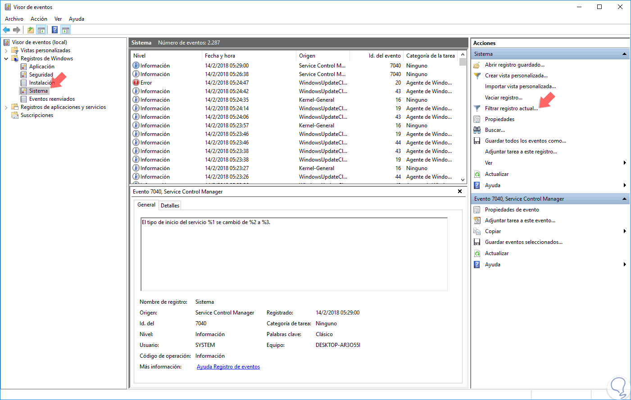Select the Kernel-General event at 05:23:57
The width and height of the screenshot is (631, 400).
(x=295, y=126)
